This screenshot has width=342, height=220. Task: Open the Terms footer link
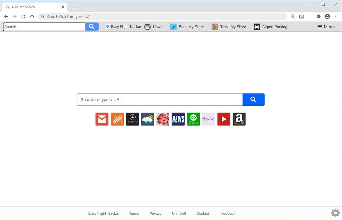click(134, 213)
